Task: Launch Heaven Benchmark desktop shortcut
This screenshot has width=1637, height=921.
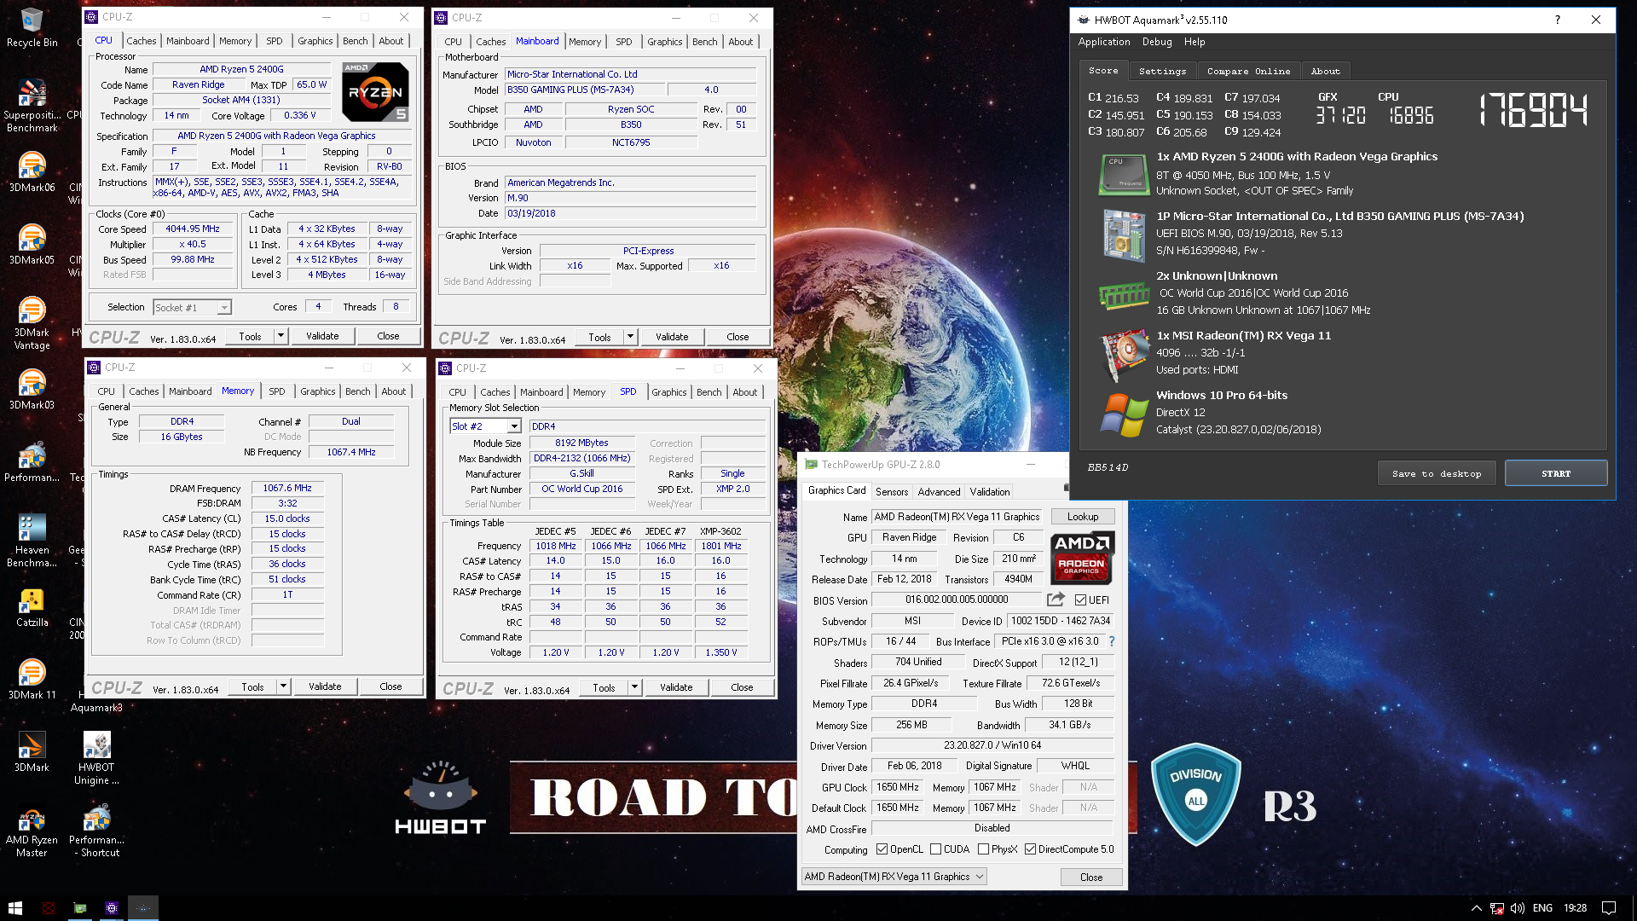Action: (32, 541)
